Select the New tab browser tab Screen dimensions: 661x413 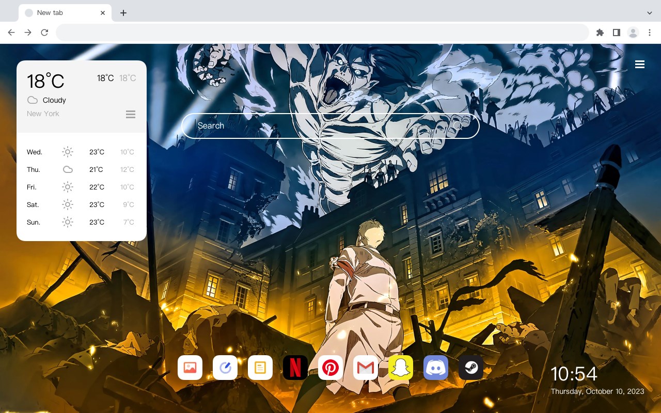click(x=65, y=13)
